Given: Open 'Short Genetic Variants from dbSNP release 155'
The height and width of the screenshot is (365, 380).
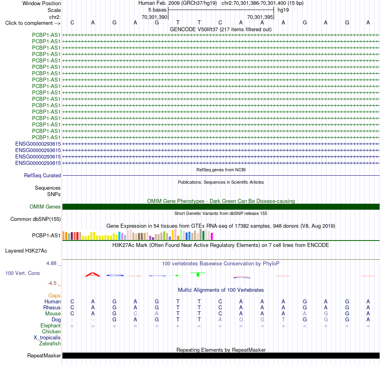Looking at the screenshot, I should 221,213.
